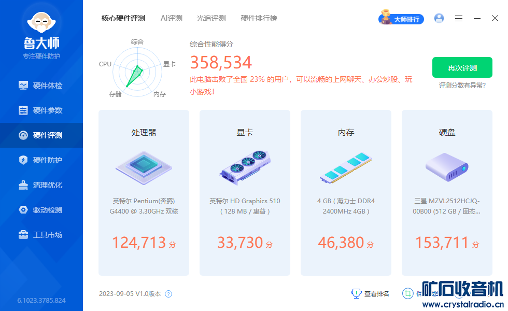Click the 处理器 CPU chip icon
508x311 pixels.
(x=144, y=168)
